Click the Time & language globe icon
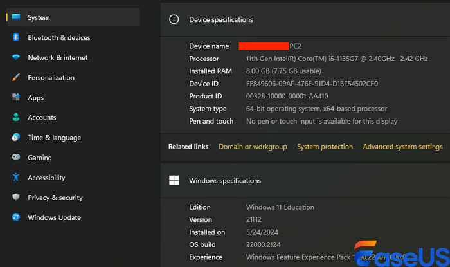This screenshot has width=450, height=267. tap(15, 138)
